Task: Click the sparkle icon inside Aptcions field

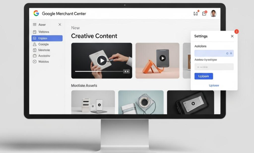Action: tap(231, 53)
